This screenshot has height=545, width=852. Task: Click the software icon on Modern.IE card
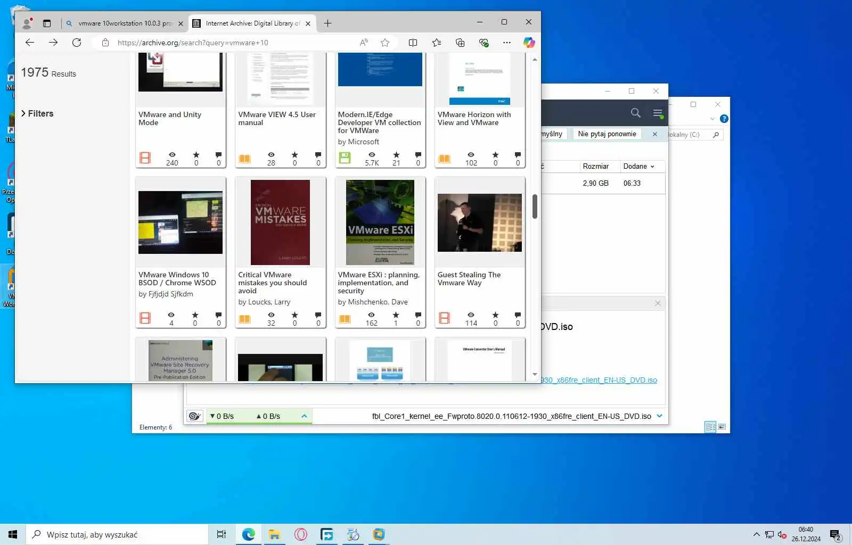pyautogui.click(x=345, y=158)
